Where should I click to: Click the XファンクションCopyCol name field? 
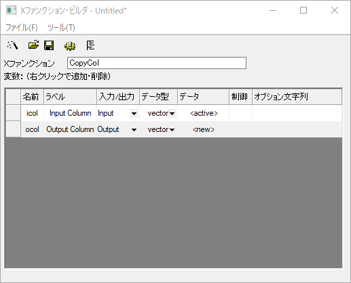[x=157, y=63]
